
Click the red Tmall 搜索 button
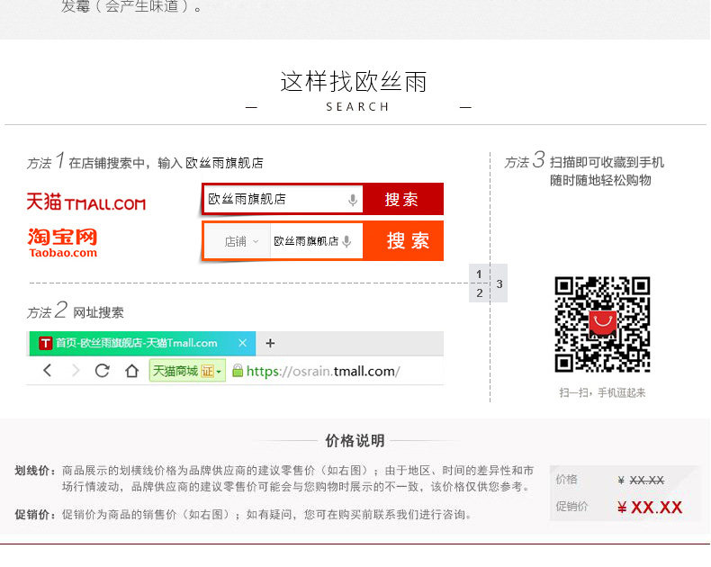click(402, 199)
